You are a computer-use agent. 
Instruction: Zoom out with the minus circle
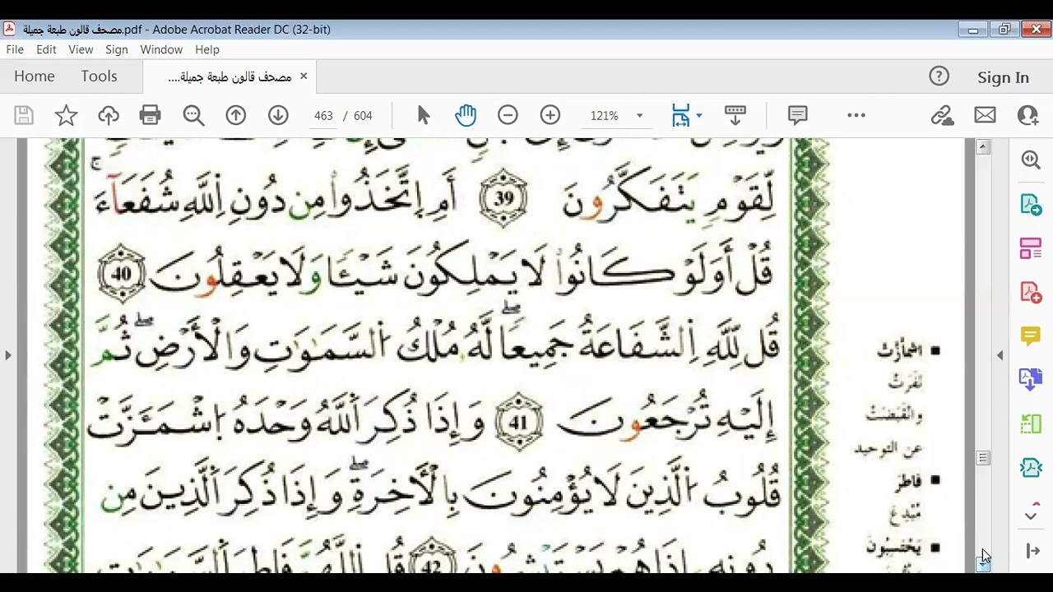508,115
